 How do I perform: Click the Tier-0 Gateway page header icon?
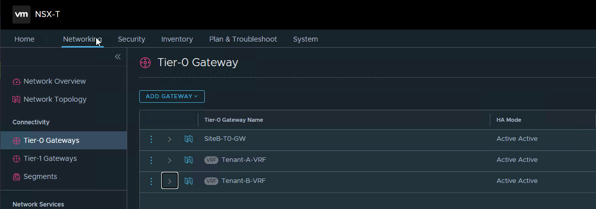coord(145,63)
